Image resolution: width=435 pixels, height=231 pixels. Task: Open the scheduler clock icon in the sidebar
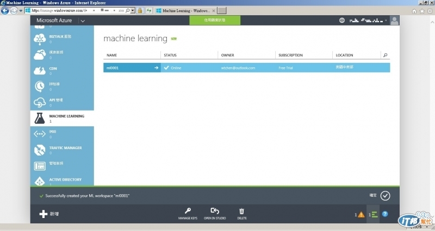[x=40, y=86]
